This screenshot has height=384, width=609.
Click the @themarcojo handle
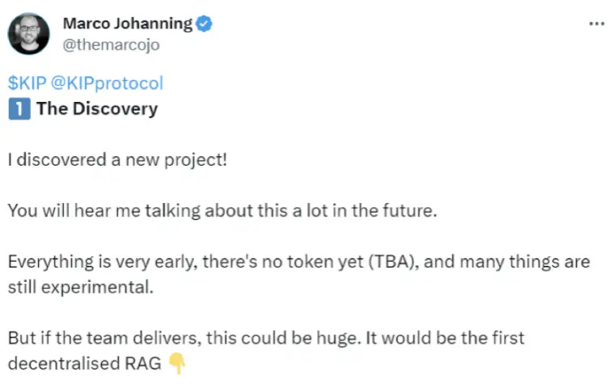pos(111,45)
